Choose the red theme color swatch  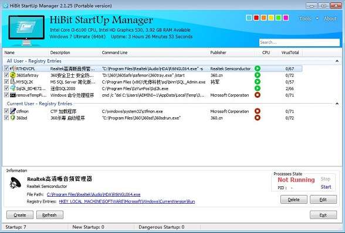click(x=256, y=18)
